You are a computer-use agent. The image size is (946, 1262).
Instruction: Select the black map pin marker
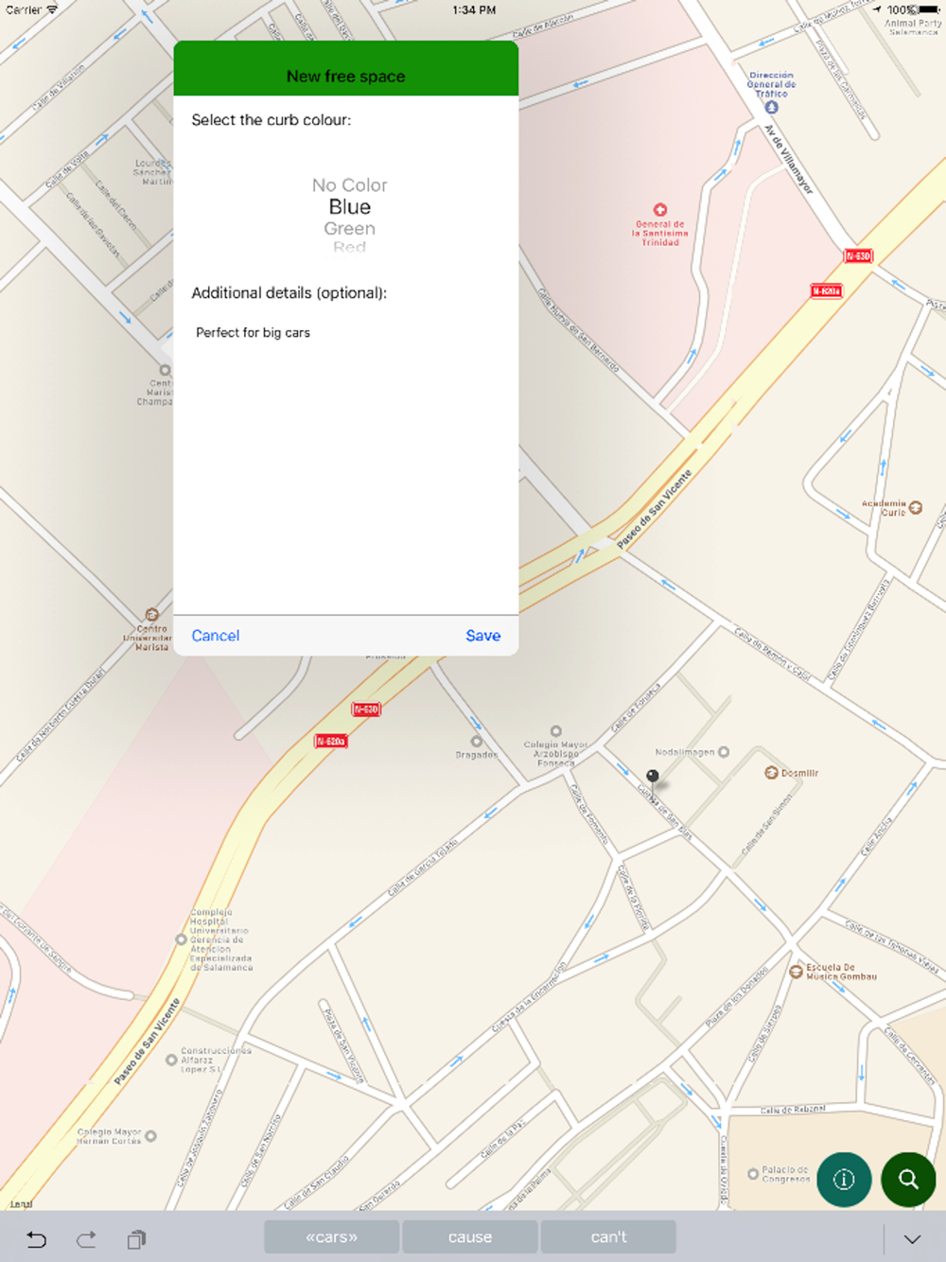[x=652, y=779]
